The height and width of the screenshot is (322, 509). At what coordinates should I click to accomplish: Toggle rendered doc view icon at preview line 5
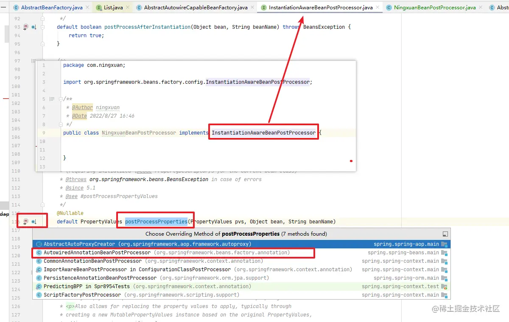tap(52, 99)
